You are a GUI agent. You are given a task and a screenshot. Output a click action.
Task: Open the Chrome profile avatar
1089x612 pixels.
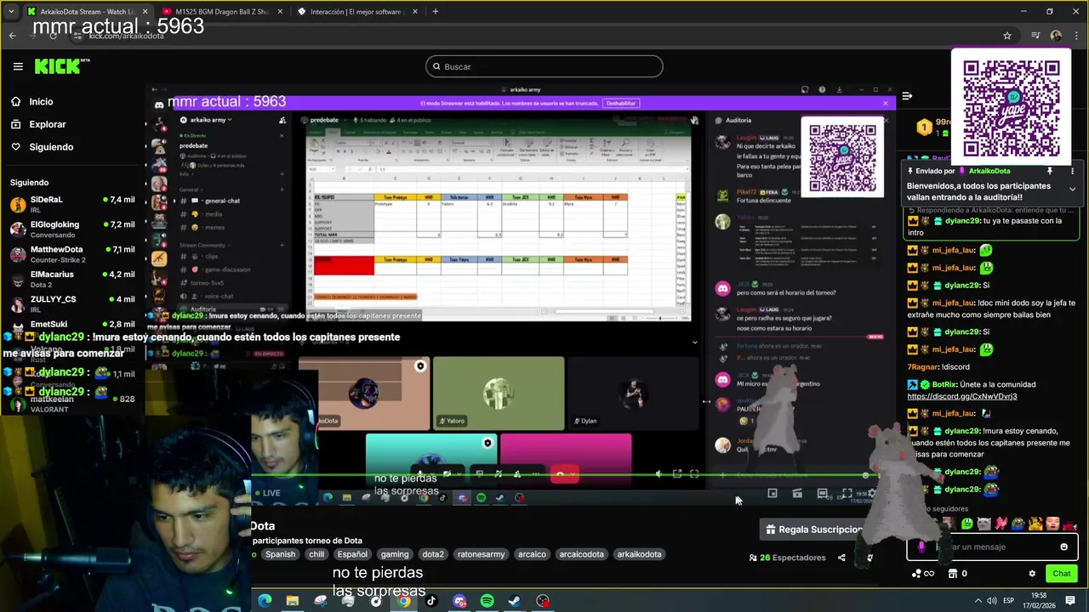point(1056,36)
